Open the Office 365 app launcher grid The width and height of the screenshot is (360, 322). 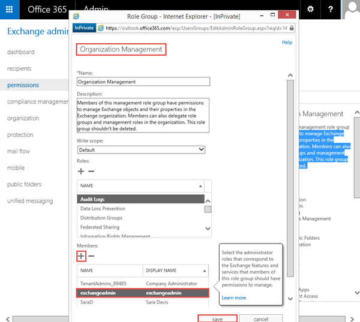click(x=10, y=10)
